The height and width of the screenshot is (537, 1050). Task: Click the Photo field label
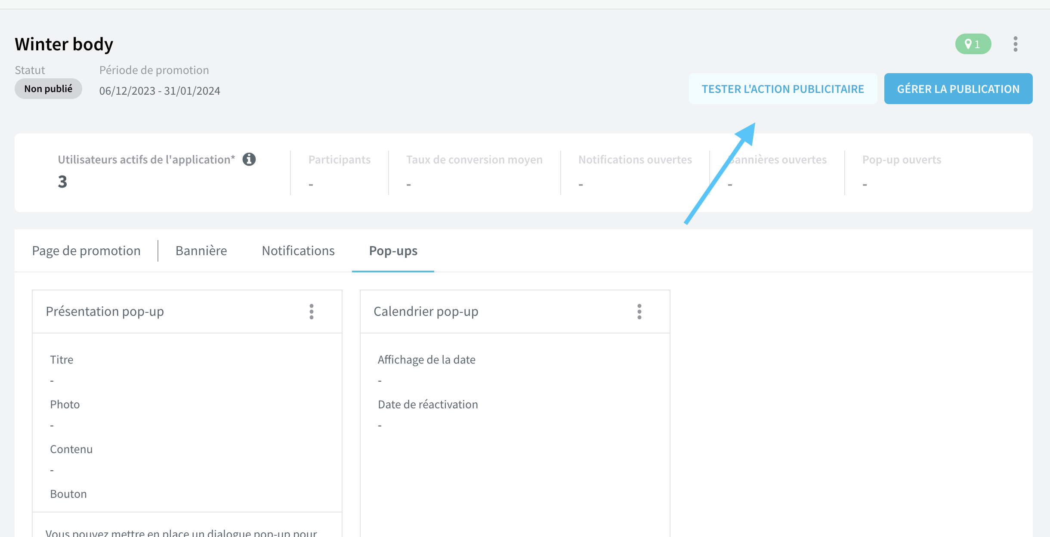click(65, 404)
